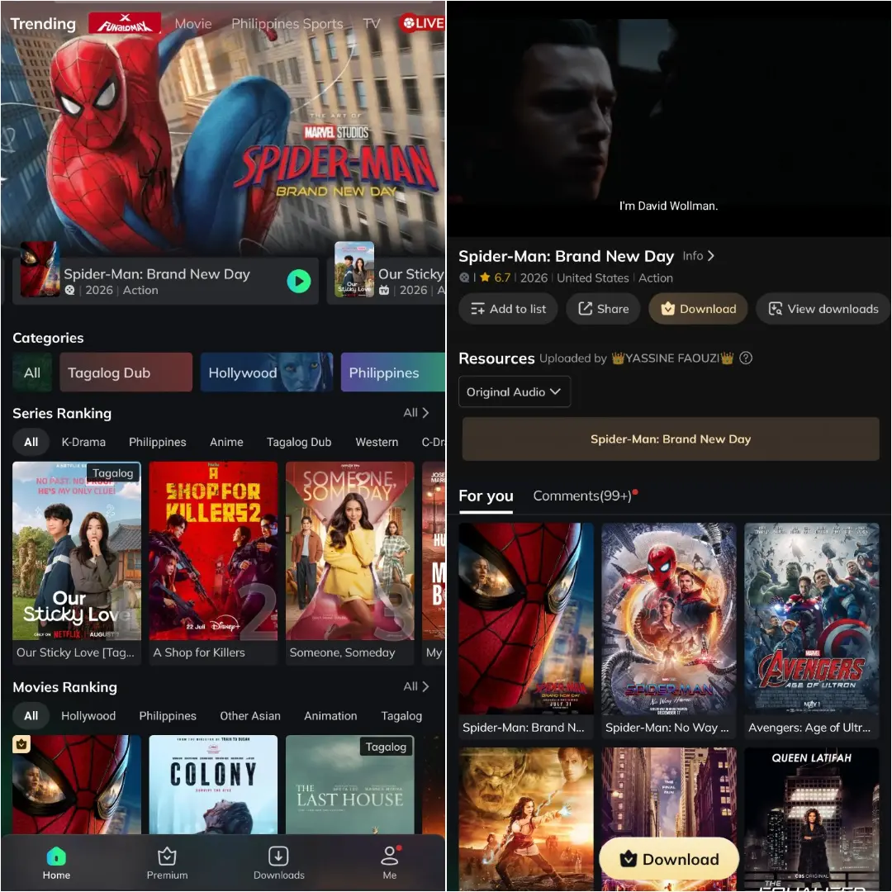
Task: Click the help question mark beside uploader
Action: (746, 358)
